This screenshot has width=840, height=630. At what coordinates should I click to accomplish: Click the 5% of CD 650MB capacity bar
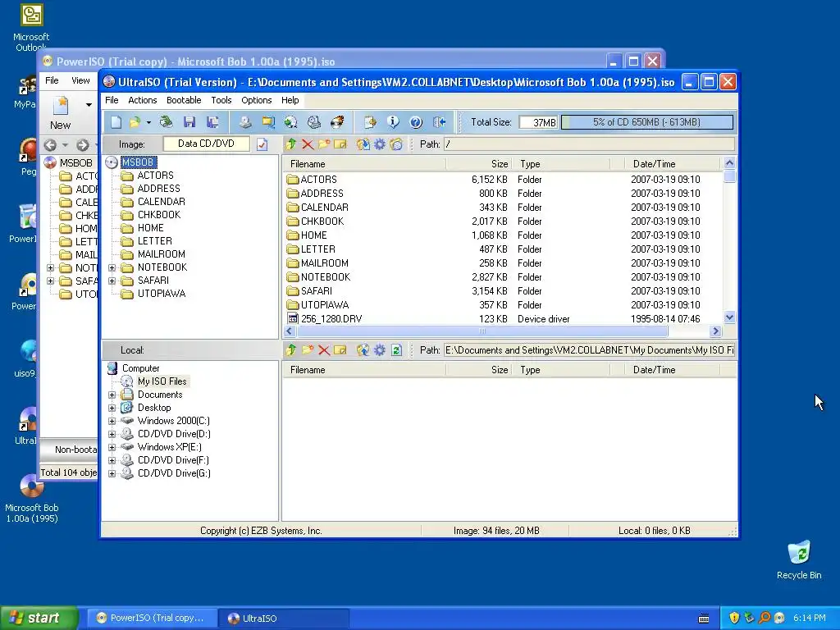646,122
